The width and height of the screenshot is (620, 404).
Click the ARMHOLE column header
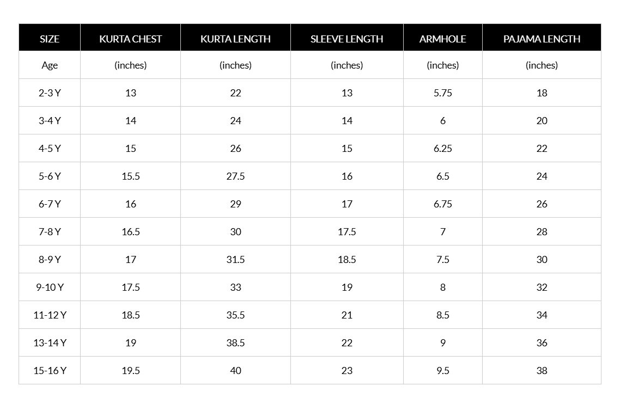[443, 39]
